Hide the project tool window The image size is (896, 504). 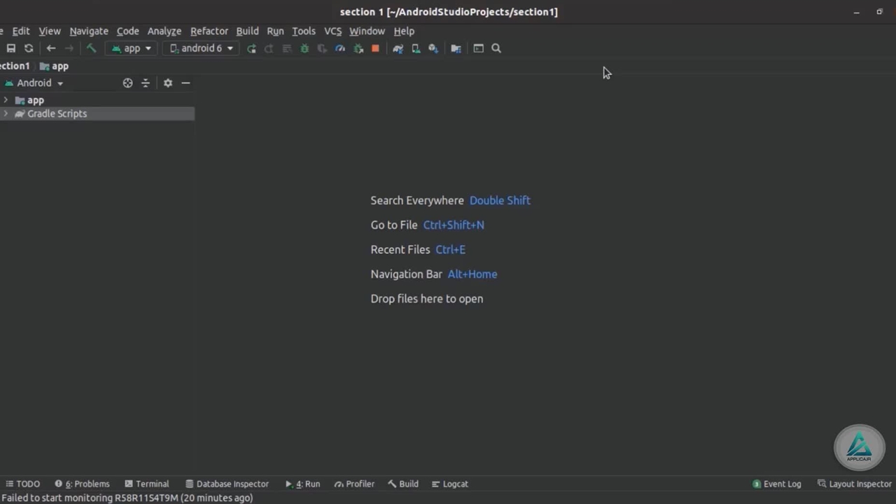(185, 83)
